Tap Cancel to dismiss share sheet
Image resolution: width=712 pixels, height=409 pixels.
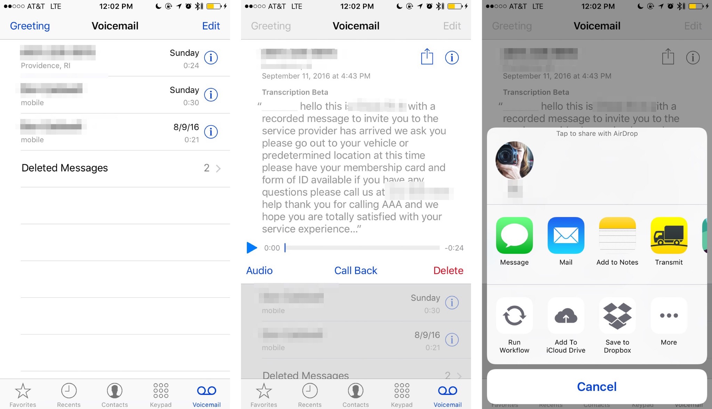pos(596,387)
